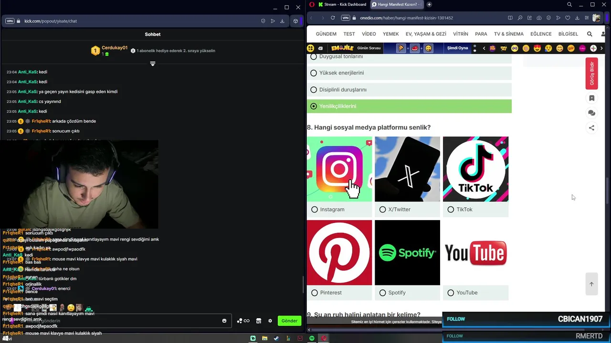
Task: Select the Instagram radio option
Action: tap(315, 210)
